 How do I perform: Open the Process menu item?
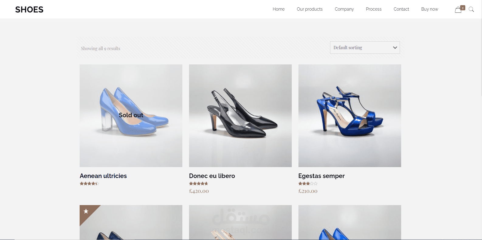point(374,9)
